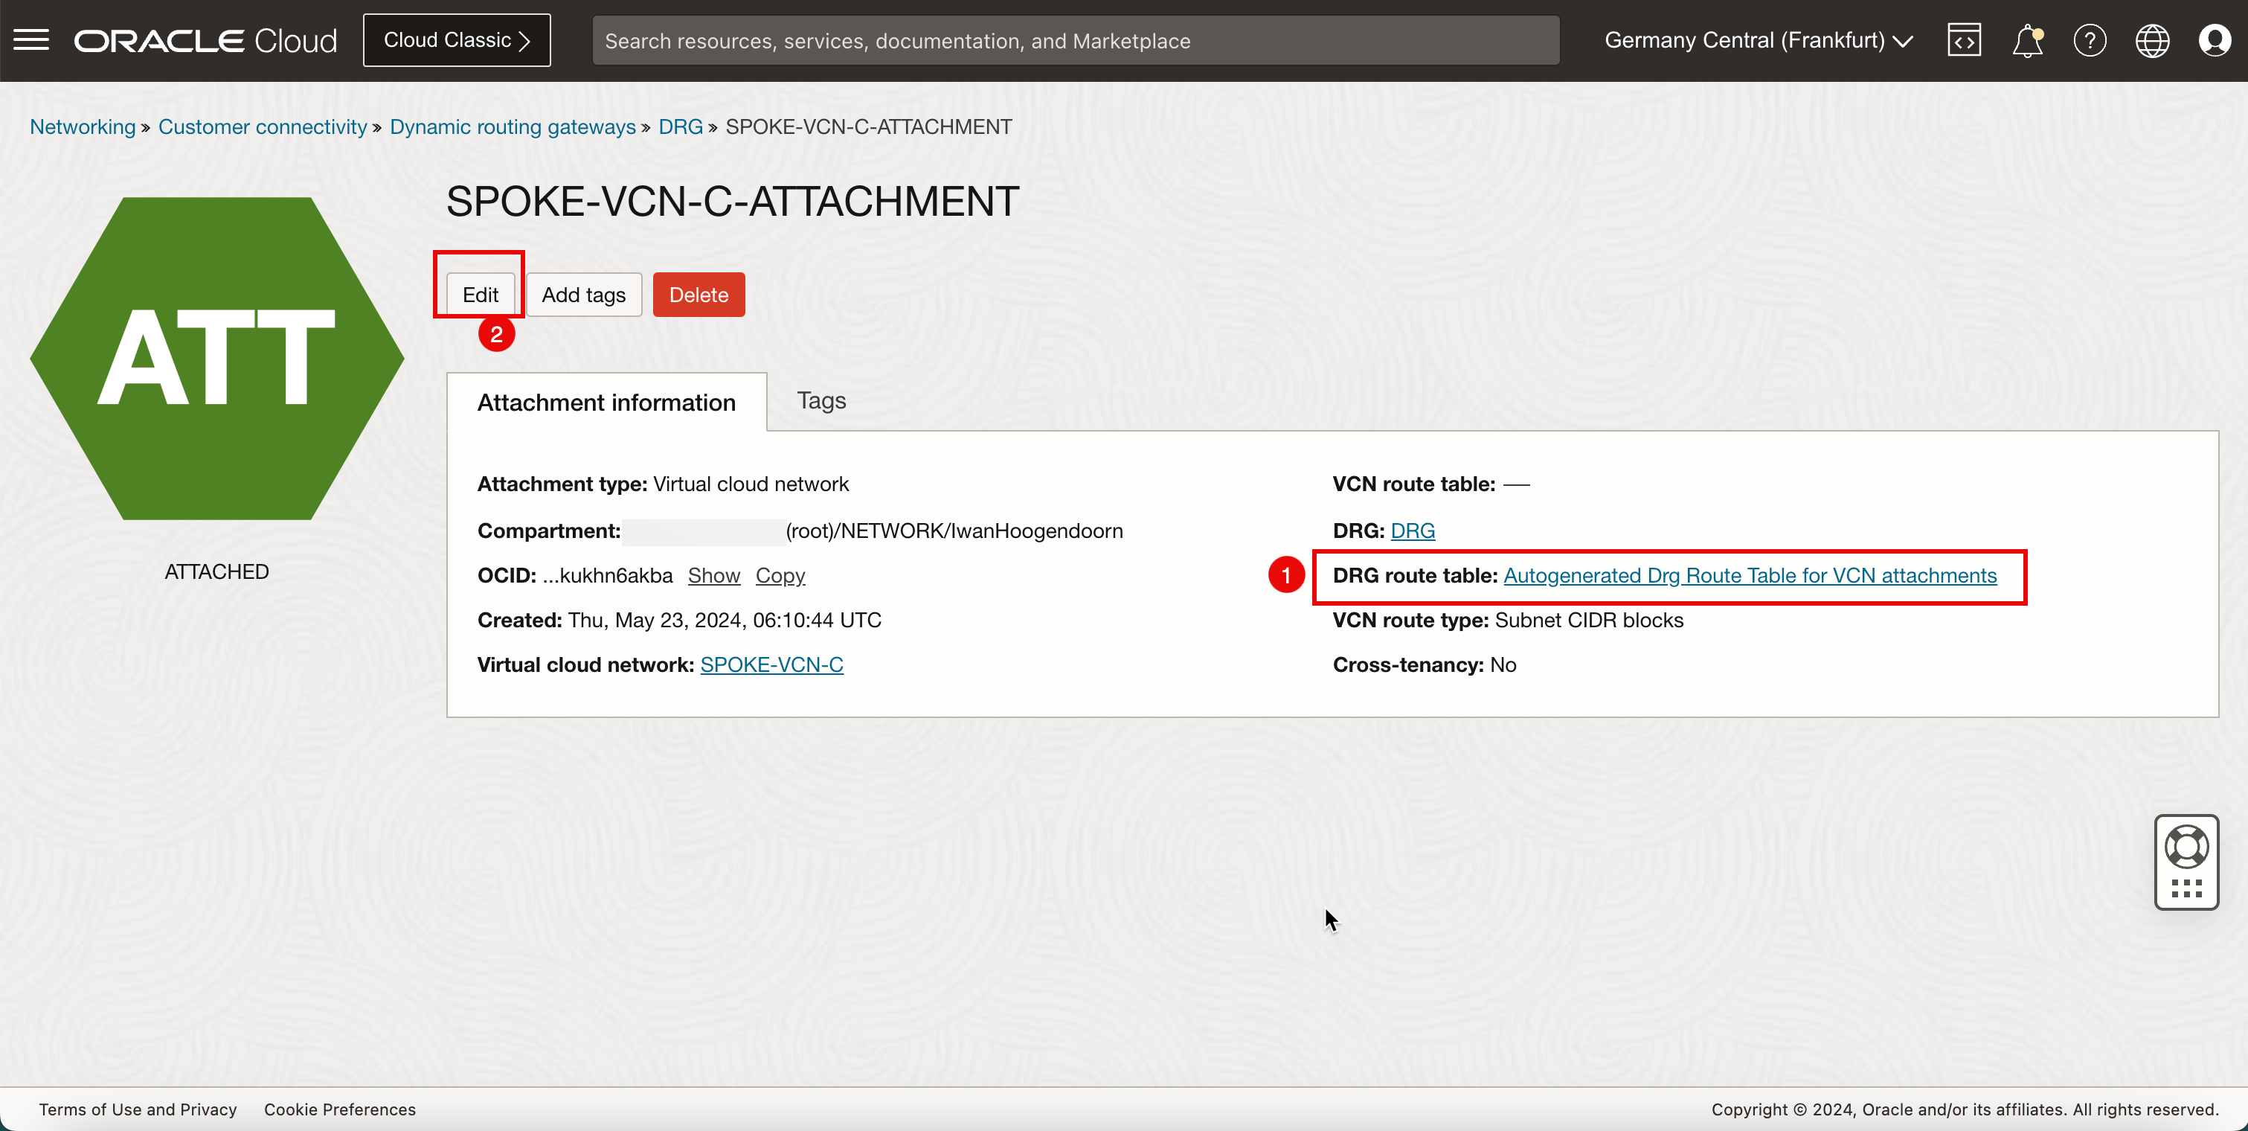The width and height of the screenshot is (2248, 1131).
Task: Switch to the Tags tab
Action: point(822,401)
